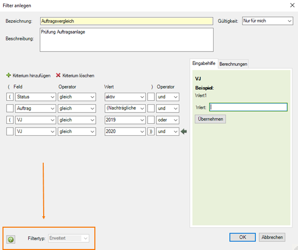Click the green arrow beside the 2020 row
Screen dimensions: 298x250
coord(184,131)
